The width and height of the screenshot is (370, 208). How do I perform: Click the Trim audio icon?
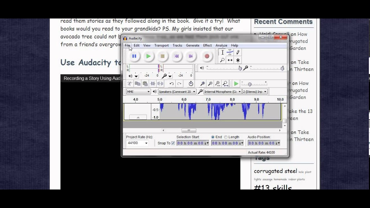pos(153,84)
